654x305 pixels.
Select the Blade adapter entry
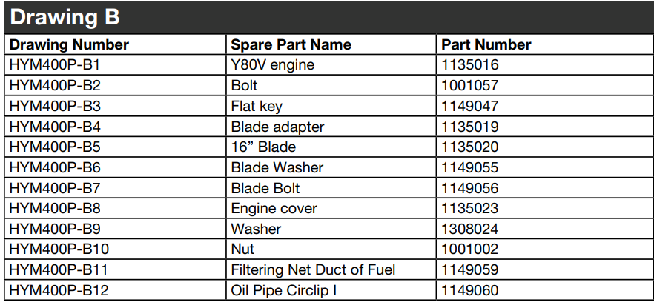[x=277, y=127]
